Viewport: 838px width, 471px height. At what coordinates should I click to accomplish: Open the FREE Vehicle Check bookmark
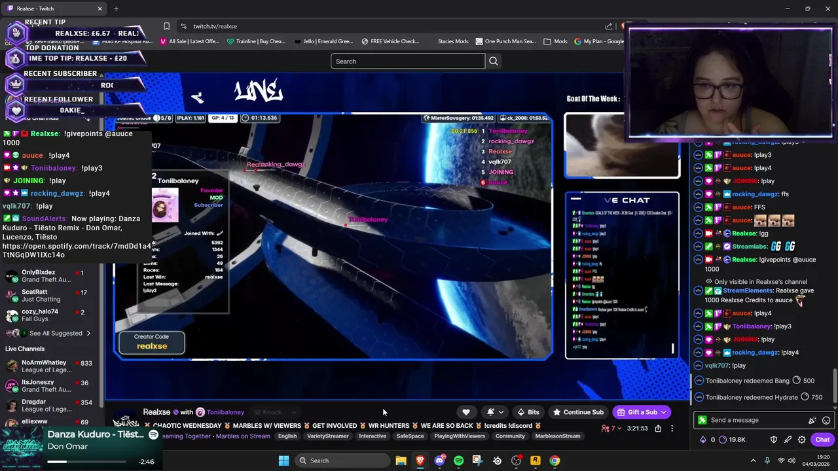[x=390, y=41]
